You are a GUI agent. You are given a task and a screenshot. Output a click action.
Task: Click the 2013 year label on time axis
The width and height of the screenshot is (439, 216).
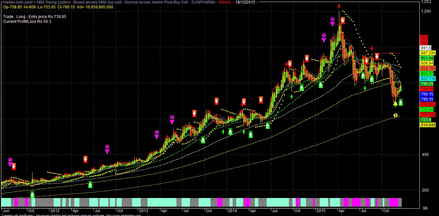click(143, 211)
